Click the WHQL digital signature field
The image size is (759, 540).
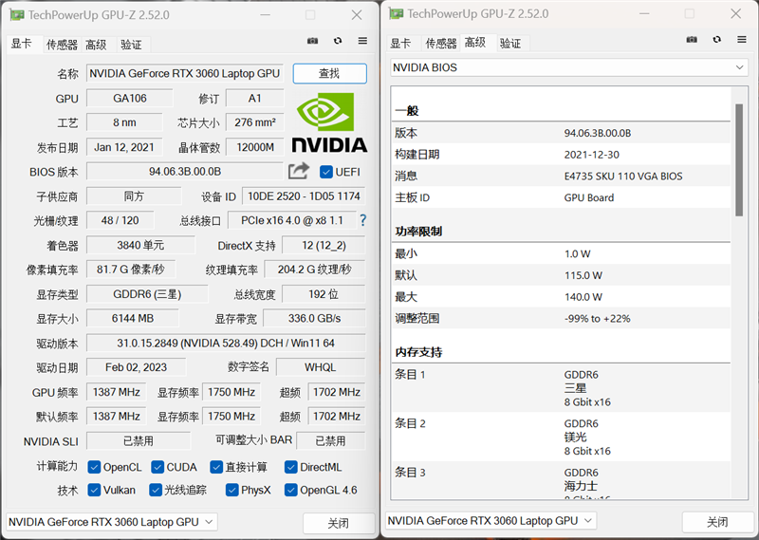321,367
